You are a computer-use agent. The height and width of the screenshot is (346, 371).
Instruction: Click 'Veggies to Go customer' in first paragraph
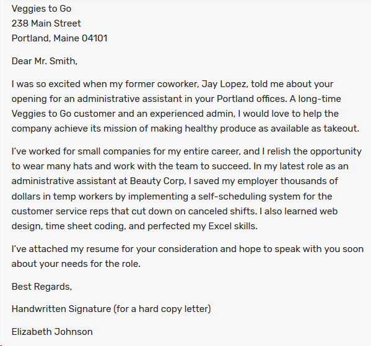(x=63, y=114)
